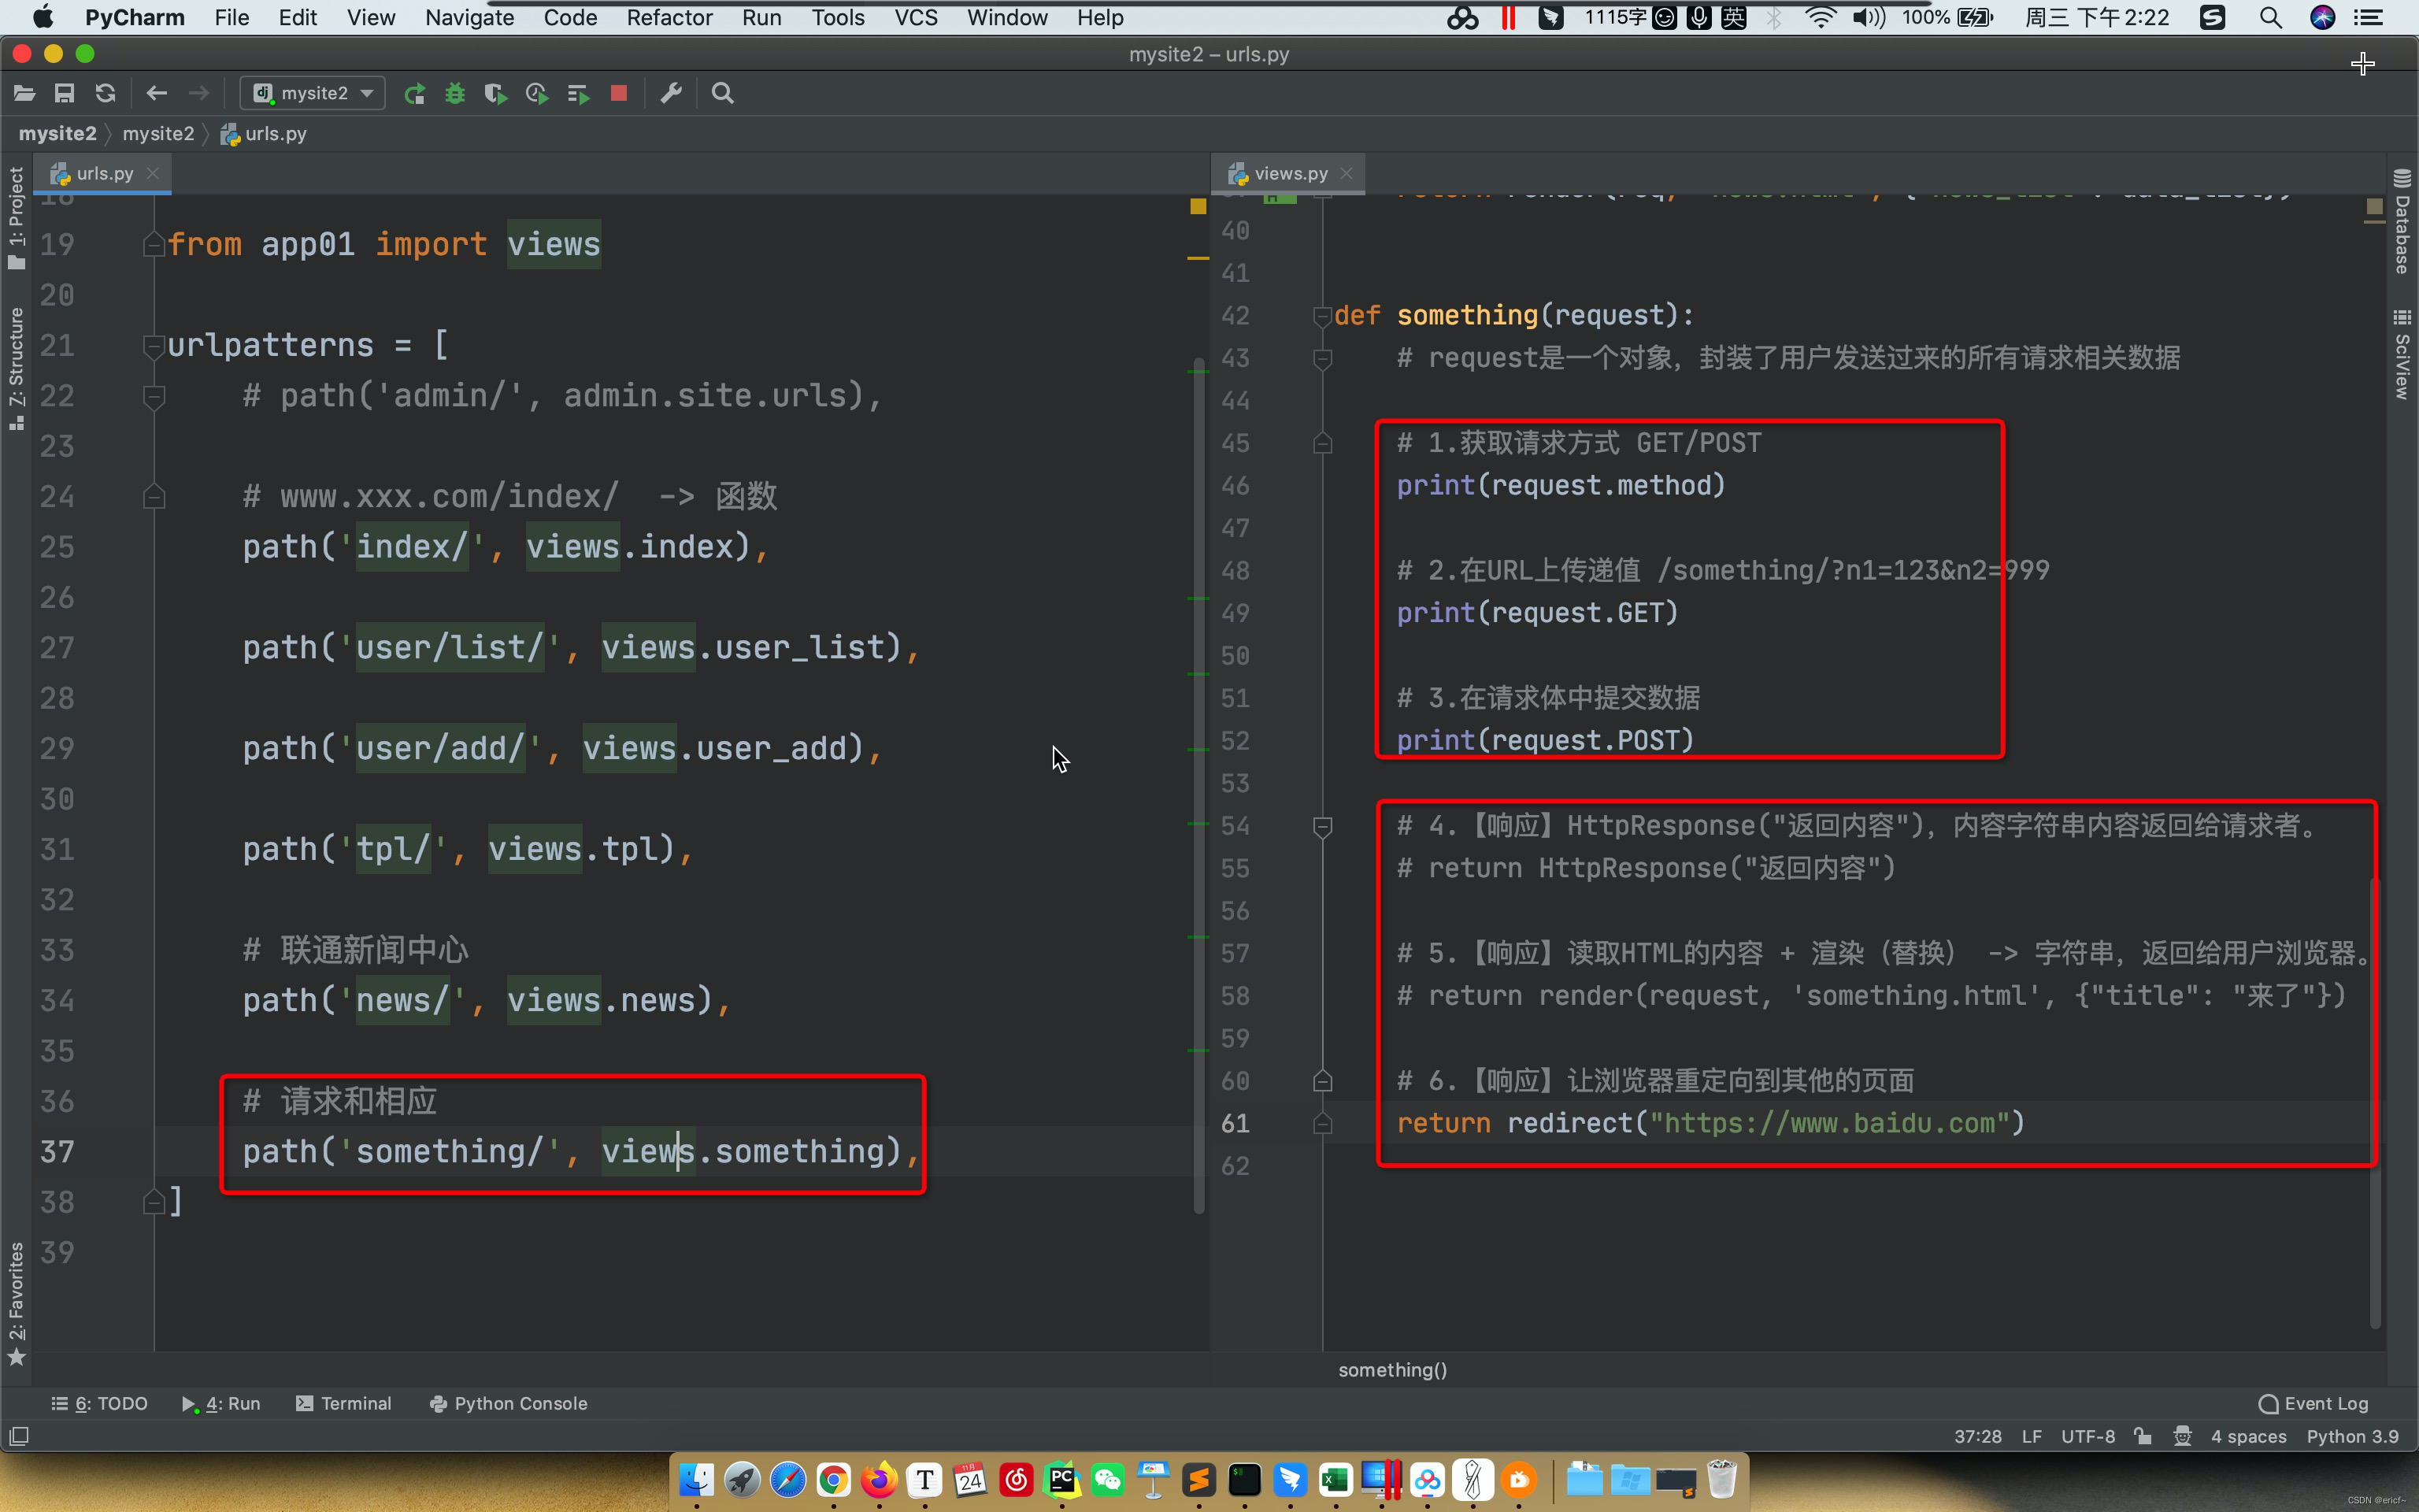
Task: Toggle the Project tool window sidebar button
Action: (16, 217)
